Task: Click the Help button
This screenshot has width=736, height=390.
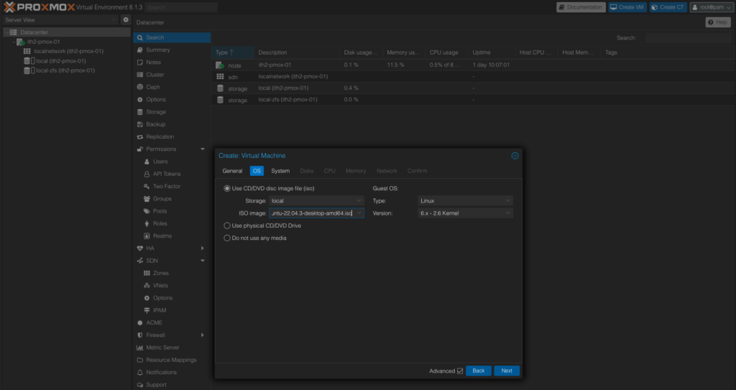Action: pos(718,22)
